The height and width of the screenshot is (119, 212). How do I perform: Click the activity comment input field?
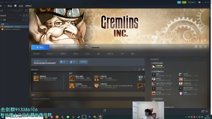tap(88, 99)
